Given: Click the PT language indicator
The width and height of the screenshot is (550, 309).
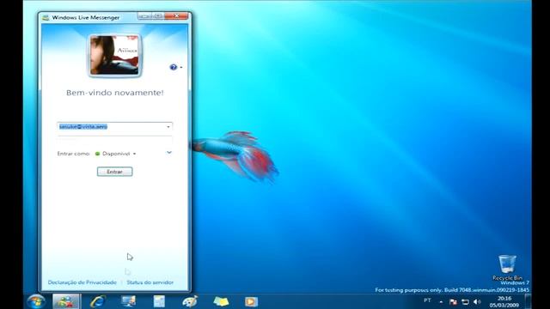Looking at the screenshot, I should (x=427, y=300).
